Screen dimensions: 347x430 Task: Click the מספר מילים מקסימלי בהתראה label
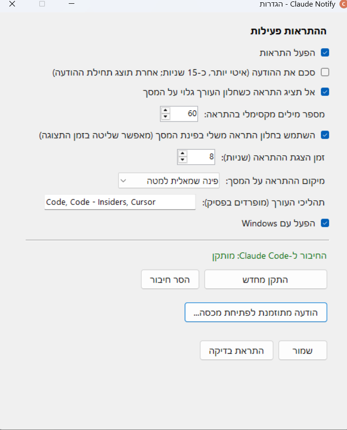(265, 114)
